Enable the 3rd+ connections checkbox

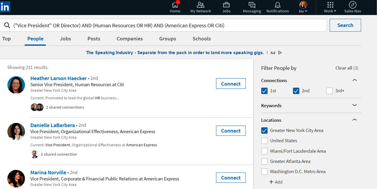tap(329, 91)
